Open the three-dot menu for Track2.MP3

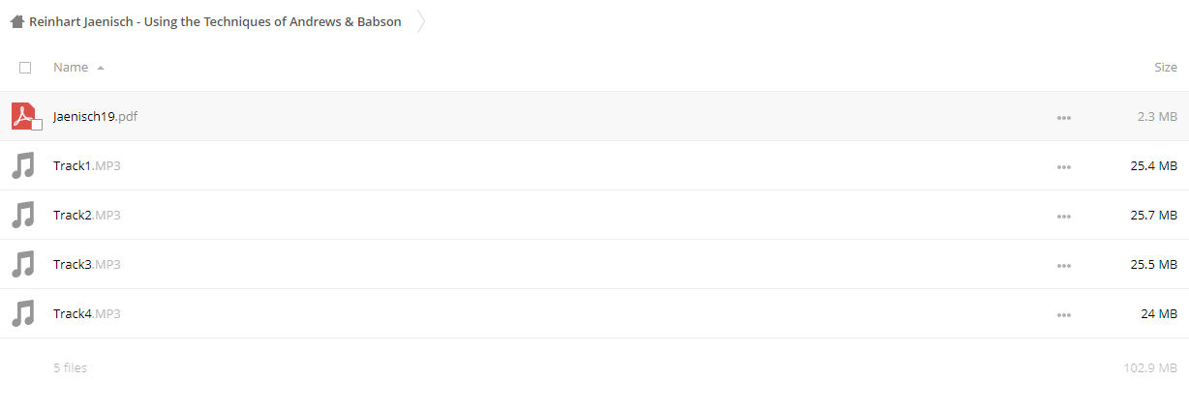(1064, 216)
